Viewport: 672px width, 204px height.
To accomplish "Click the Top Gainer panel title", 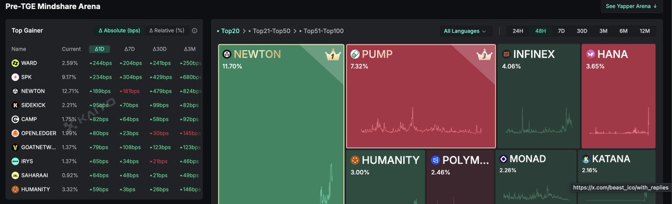I will pyautogui.click(x=27, y=30).
